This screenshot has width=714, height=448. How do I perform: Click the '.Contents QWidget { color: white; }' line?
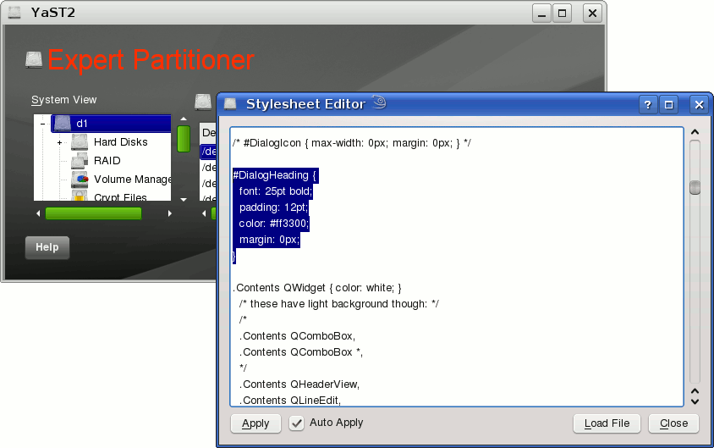pos(317,288)
